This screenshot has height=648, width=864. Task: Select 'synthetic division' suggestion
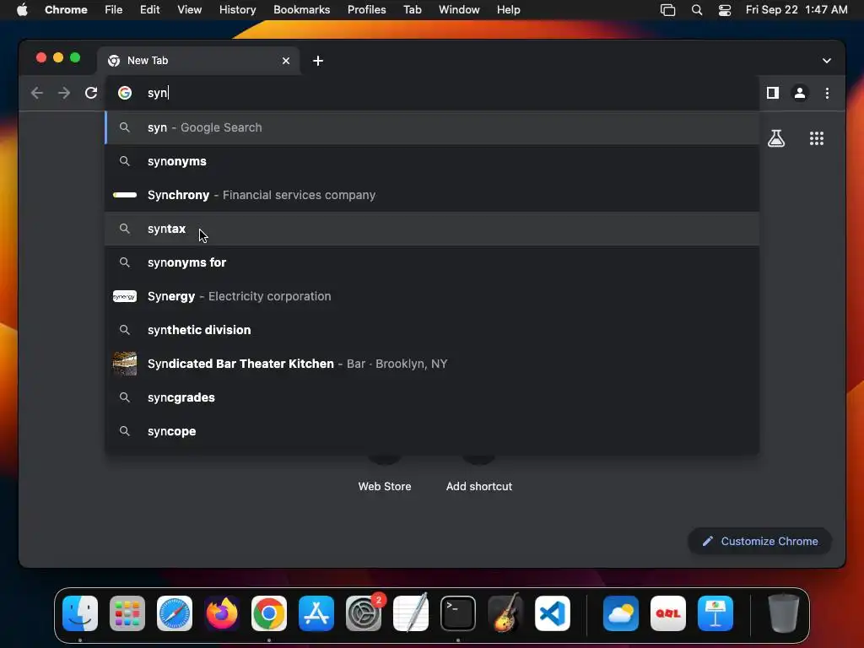432,330
